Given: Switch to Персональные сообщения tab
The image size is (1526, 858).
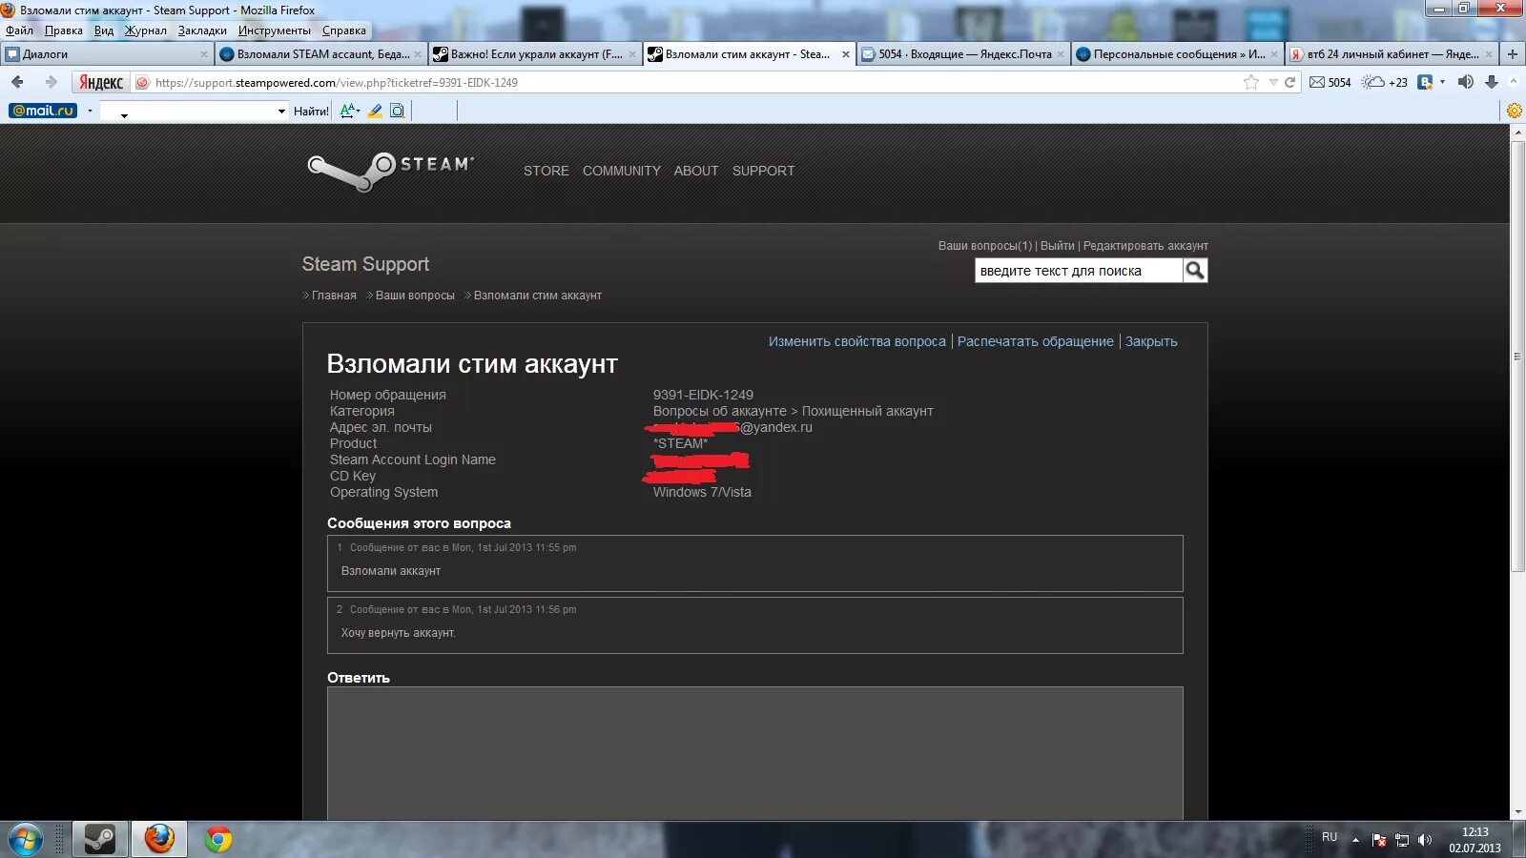Looking at the screenshot, I should pos(1177,54).
